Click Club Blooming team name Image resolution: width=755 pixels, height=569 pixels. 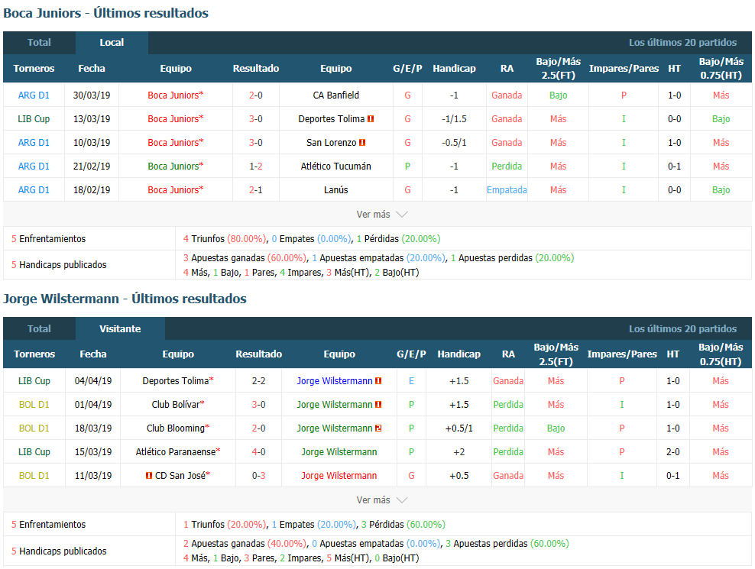click(x=176, y=428)
